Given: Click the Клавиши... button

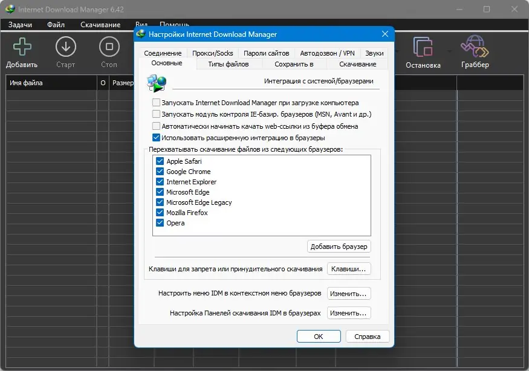Looking at the screenshot, I should coord(348,269).
